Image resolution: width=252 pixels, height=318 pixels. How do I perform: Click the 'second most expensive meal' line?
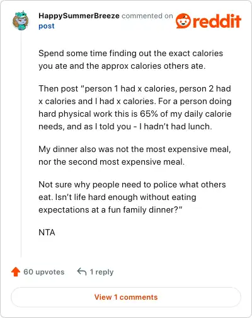pyautogui.click(x=112, y=162)
